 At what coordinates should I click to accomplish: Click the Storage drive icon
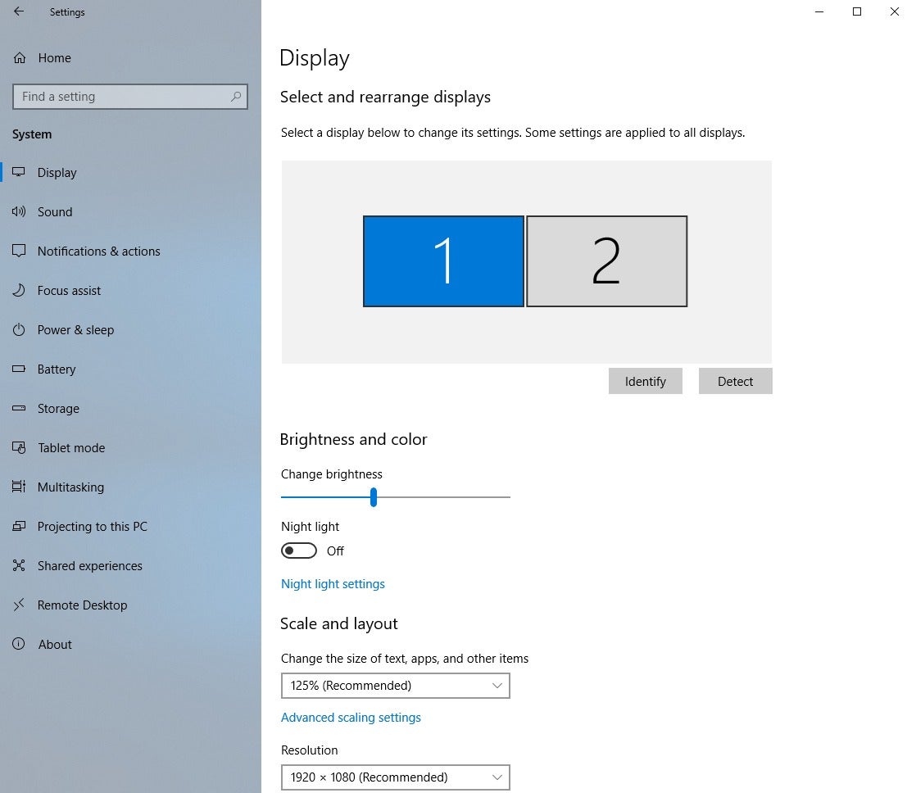[x=19, y=408]
